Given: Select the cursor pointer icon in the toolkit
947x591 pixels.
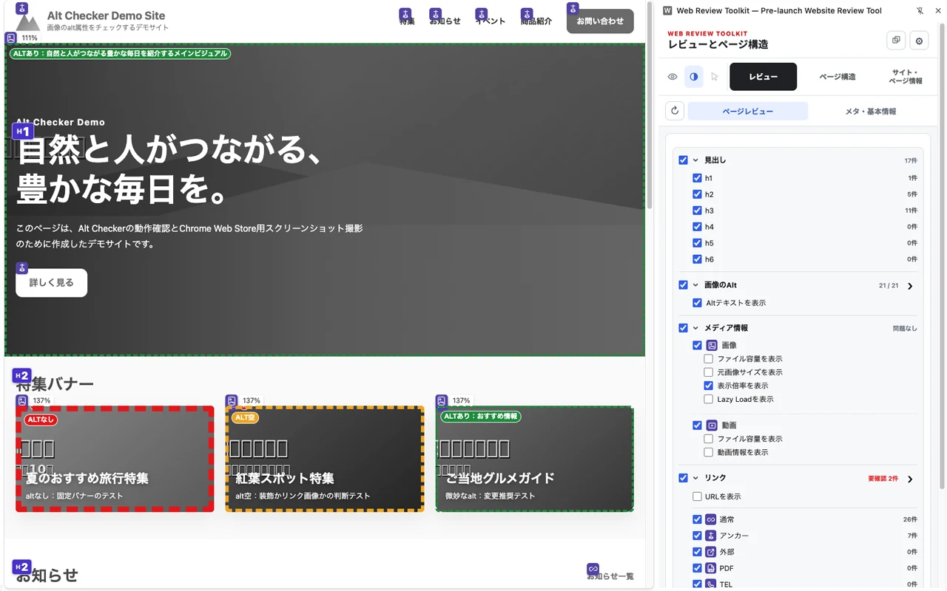Looking at the screenshot, I should pos(715,77).
